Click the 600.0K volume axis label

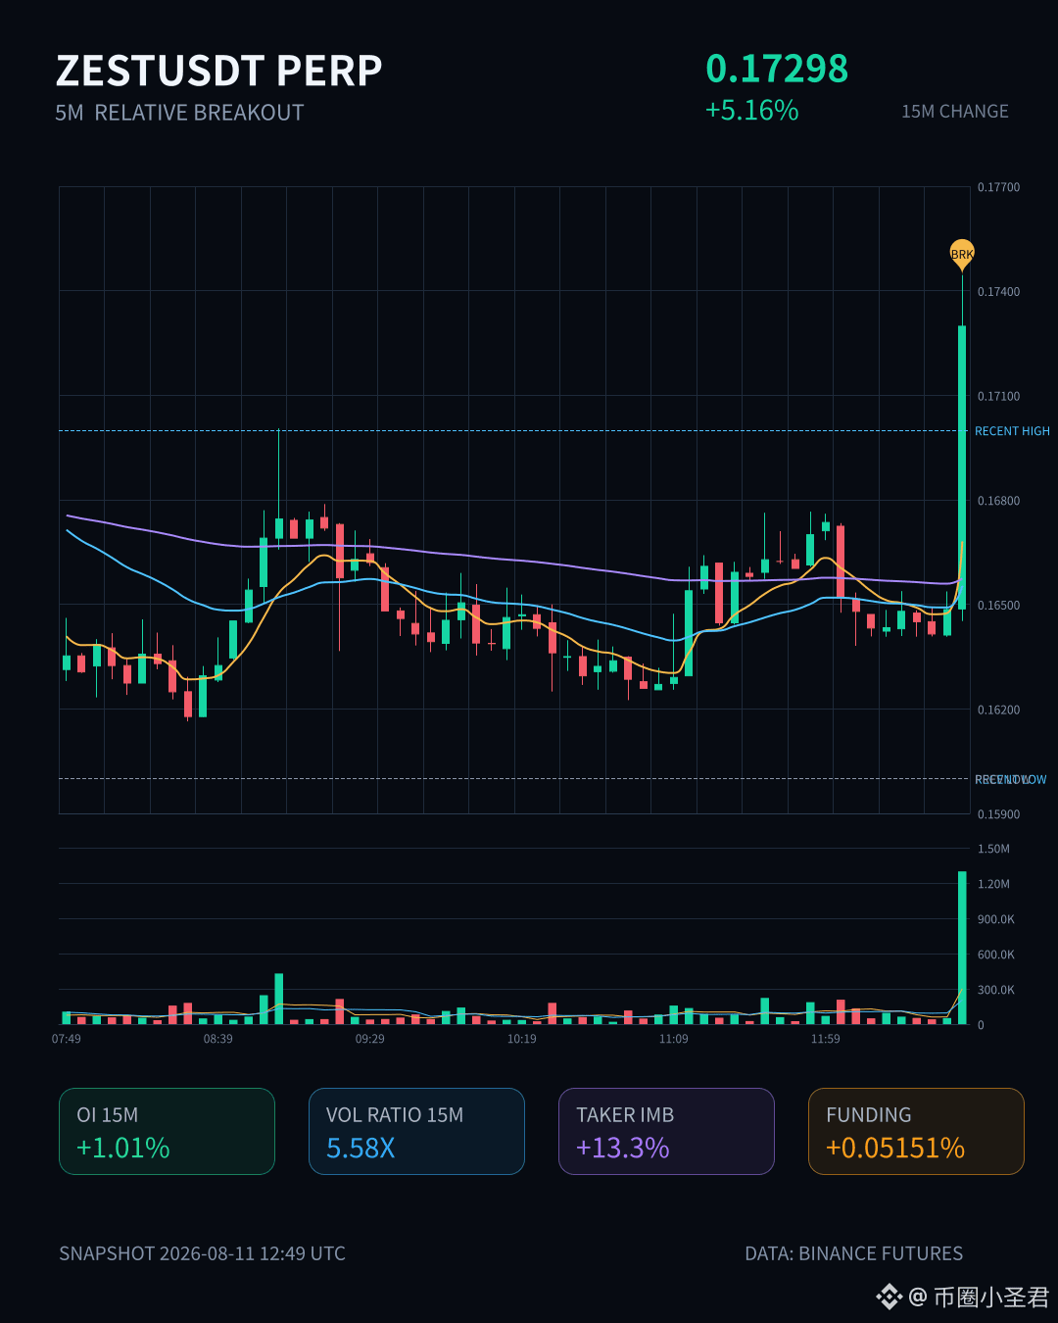pyautogui.click(x=996, y=955)
